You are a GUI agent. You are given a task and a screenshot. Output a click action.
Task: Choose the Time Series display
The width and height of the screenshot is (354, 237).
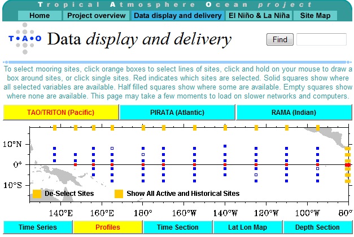click(38, 227)
